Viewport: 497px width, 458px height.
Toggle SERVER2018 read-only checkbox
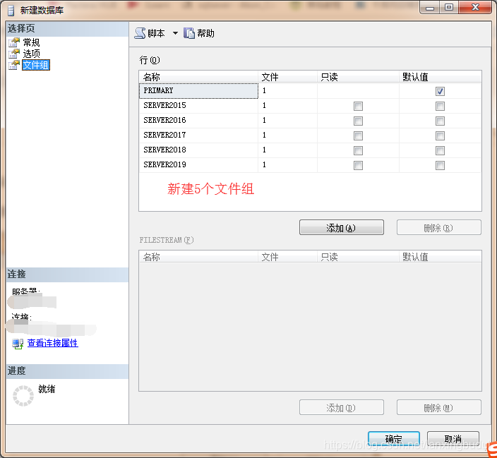click(358, 150)
